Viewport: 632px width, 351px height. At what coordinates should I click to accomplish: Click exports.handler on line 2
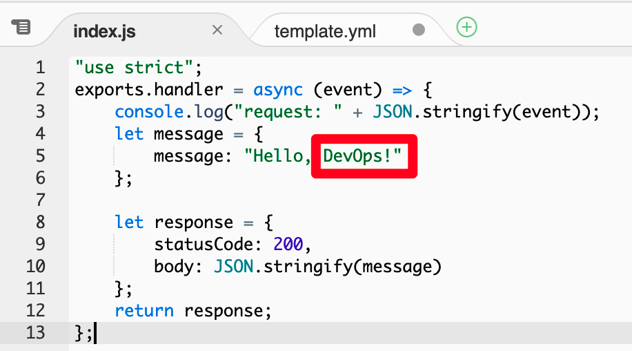149,90
